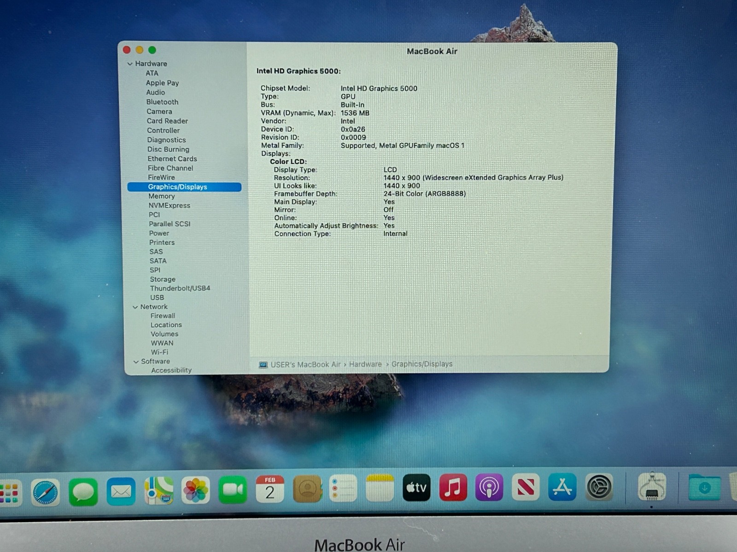Select Memory in the sidebar
Image resolution: width=737 pixels, height=552 pixels.
point(161,196)
